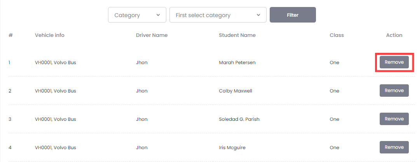Screen dimensions: 417x162
Task: Select the Iris Mcguire student name
Action: coord(232,148)
